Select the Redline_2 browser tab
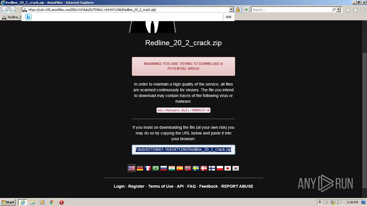This screenshot has width=367, height=206. pos(11,17)
